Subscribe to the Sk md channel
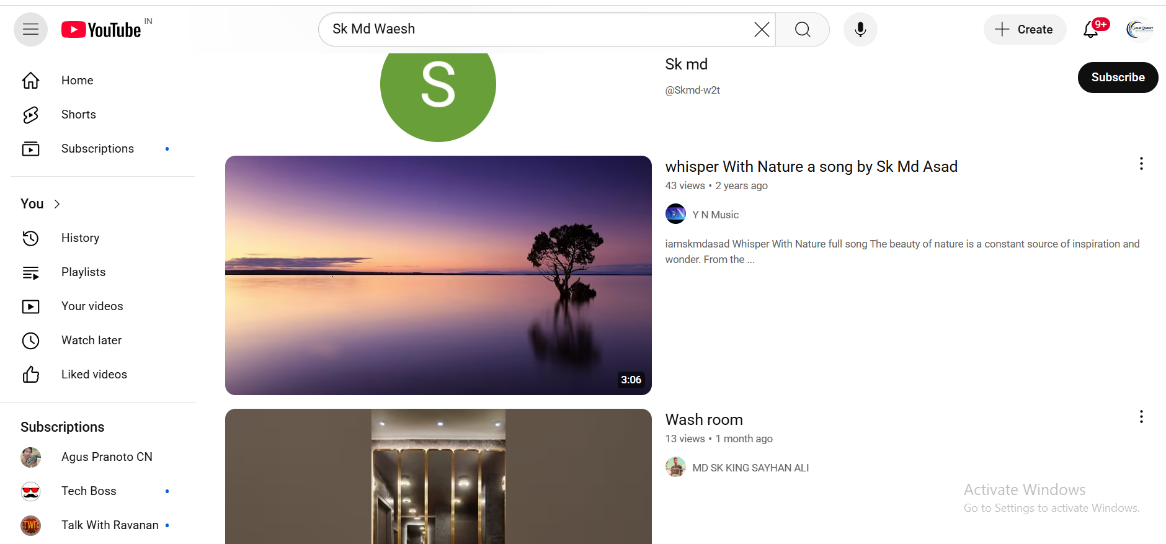 click(1117, 78)
